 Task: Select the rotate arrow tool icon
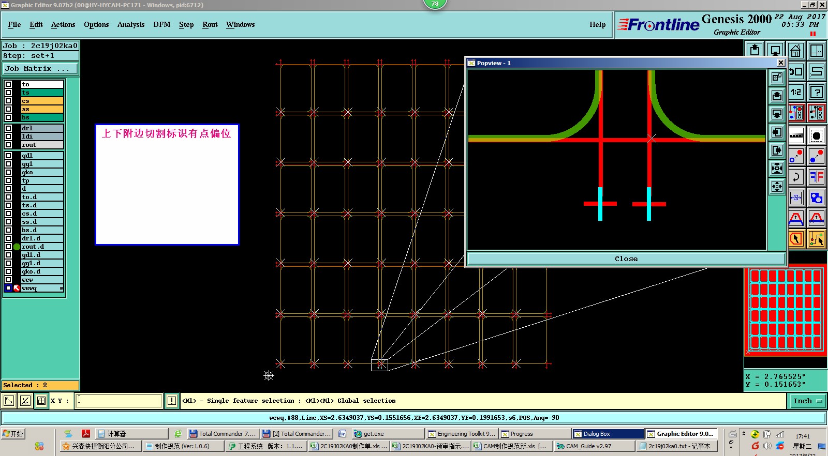pyautogui.click(x=796, y=177)
